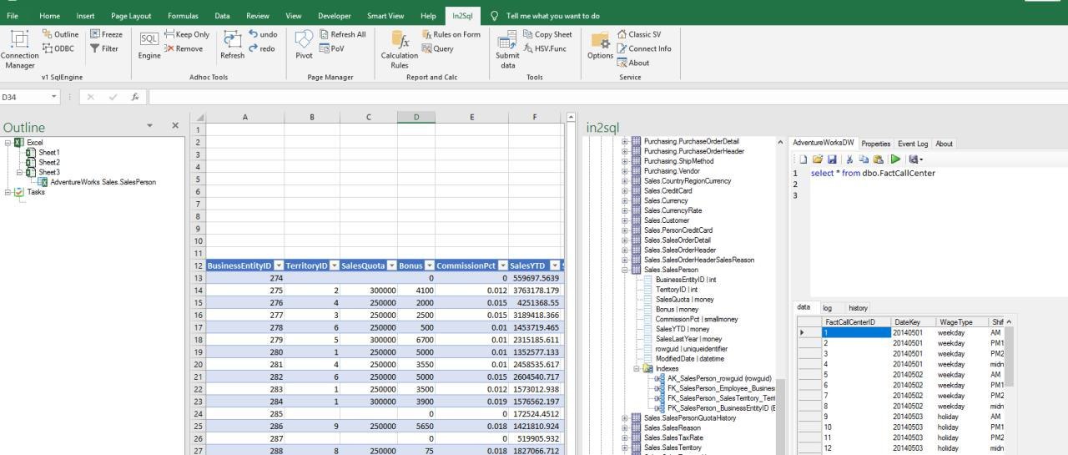Open the Formulas ribbon tab

coord(183,16)
